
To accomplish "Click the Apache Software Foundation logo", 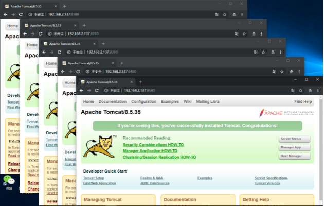I will [286, 113].
